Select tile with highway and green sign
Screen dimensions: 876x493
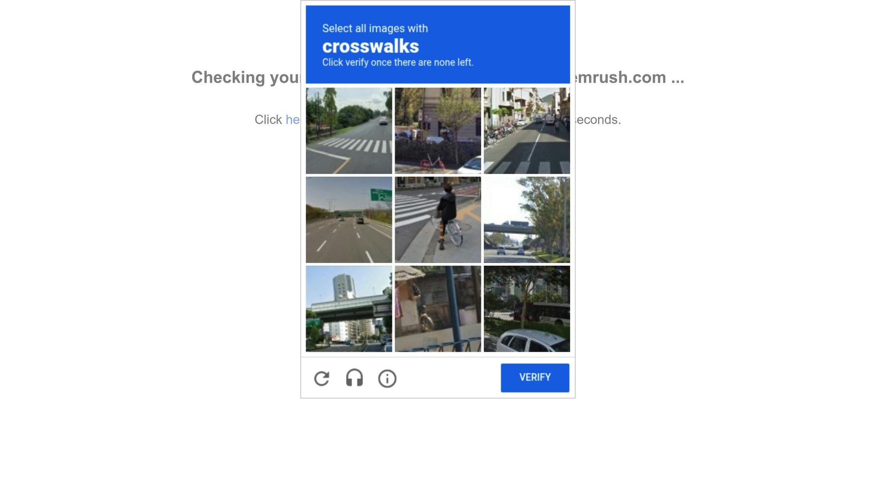tap(349, 220)
